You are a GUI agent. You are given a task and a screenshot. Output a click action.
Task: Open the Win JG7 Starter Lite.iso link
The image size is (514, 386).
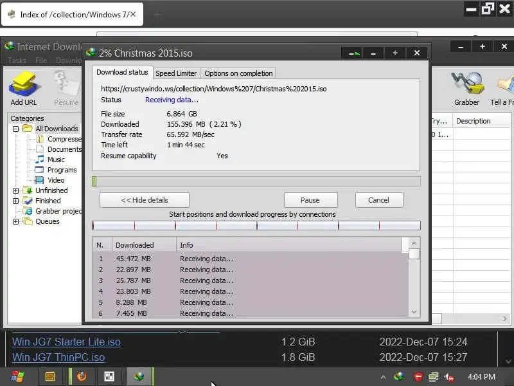point(66,342)
